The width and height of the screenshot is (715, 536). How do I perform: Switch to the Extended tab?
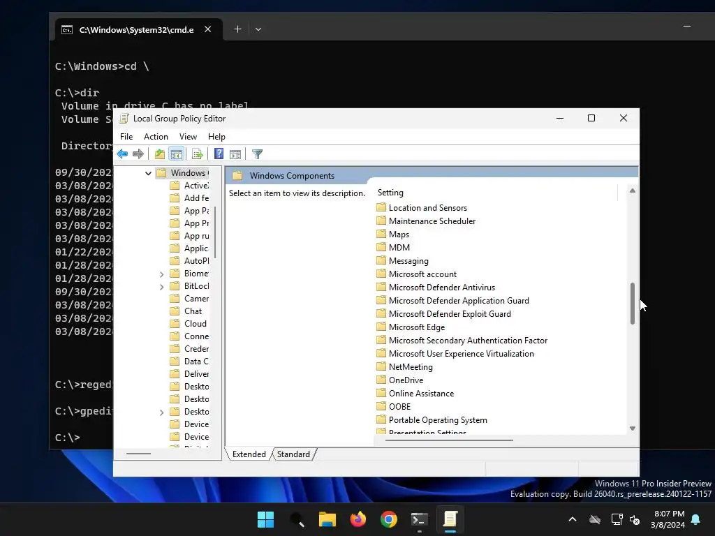coord(249,454)
